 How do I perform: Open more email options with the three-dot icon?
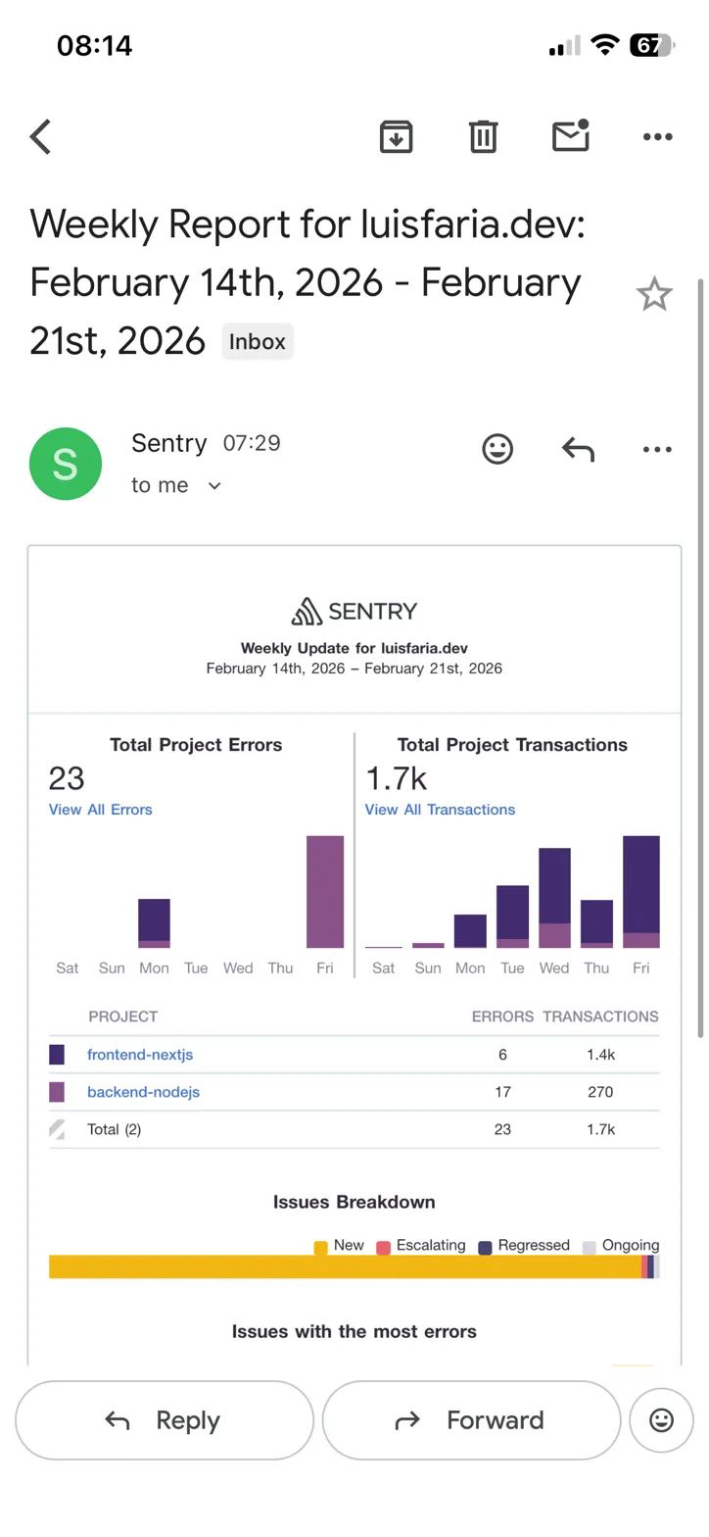click(x=657, y=136)
